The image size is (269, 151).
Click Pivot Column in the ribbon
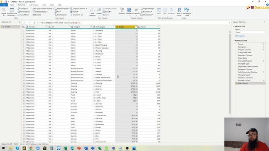[61, 15]
